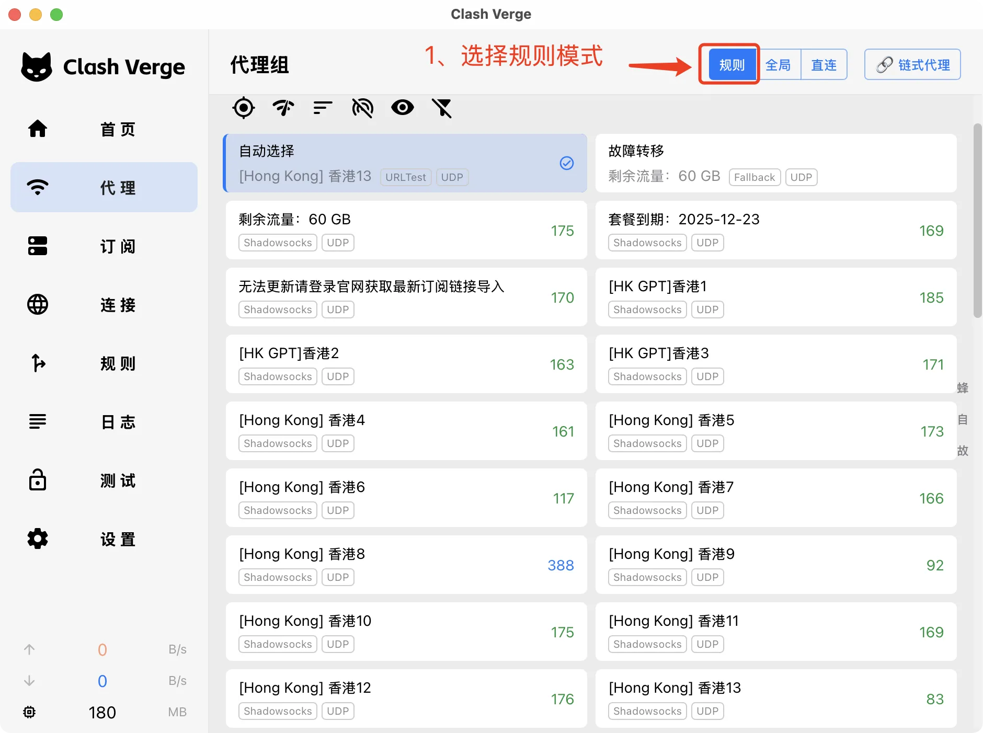983x733 pixels.
Task: Open the proxy sort options icon
Action: pos(322,108)
